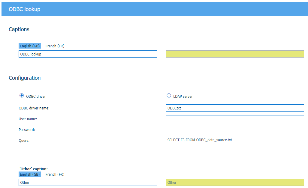Focus the Password input box
This screenshot has width=308, height=188.
(x=235, y=130)
